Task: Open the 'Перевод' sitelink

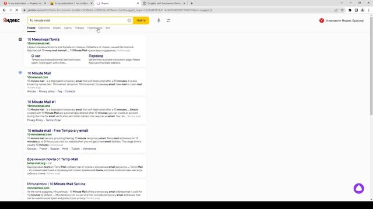Action: click(96, 56)
